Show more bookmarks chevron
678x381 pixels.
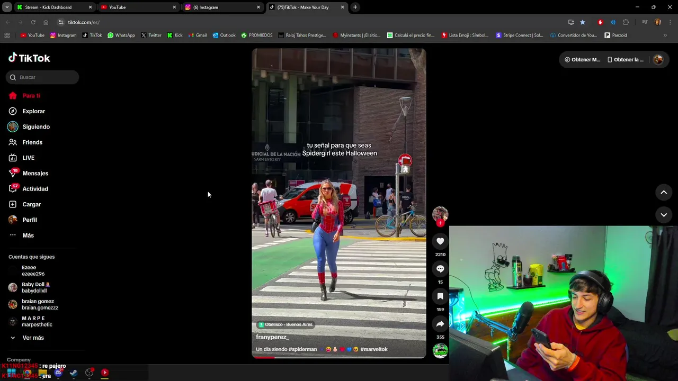(665, 35)
